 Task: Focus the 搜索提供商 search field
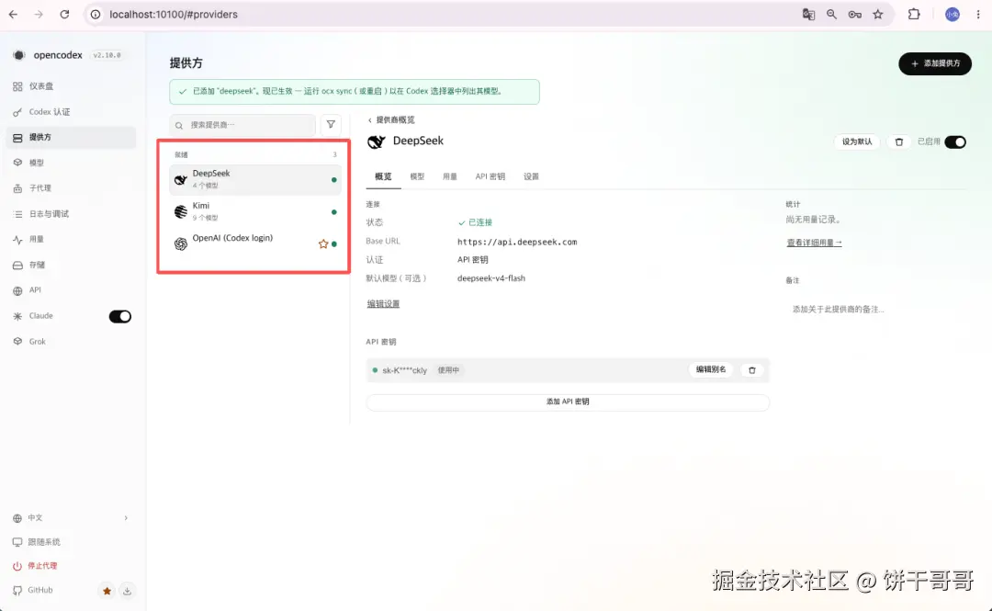pos(242,125)
